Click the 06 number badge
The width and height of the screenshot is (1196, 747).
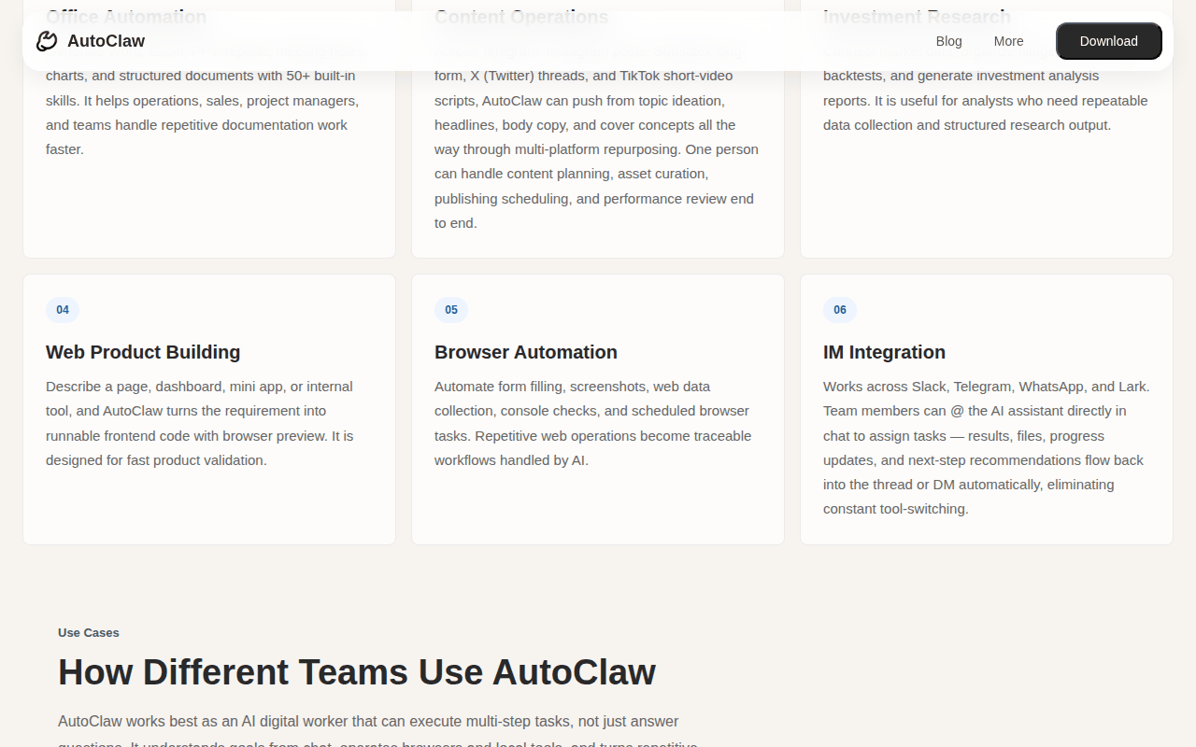click(x=840, y=310)
